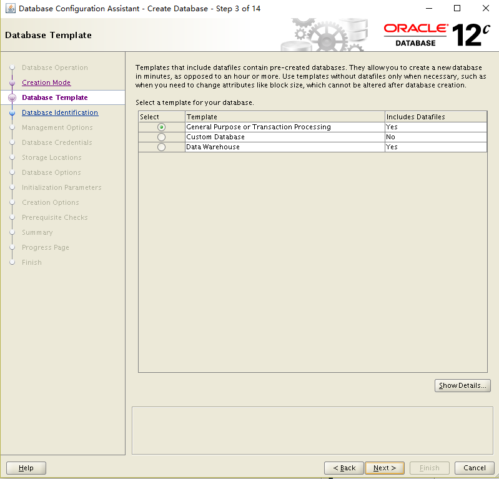This screenshot has height=479, width=499.
Task: Cancel the database creation wizard
Action: (474, 468)
